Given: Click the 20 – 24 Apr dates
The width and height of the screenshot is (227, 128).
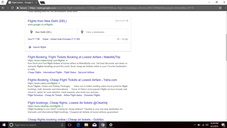Looking at the screenshot, I should click(123, 39).
